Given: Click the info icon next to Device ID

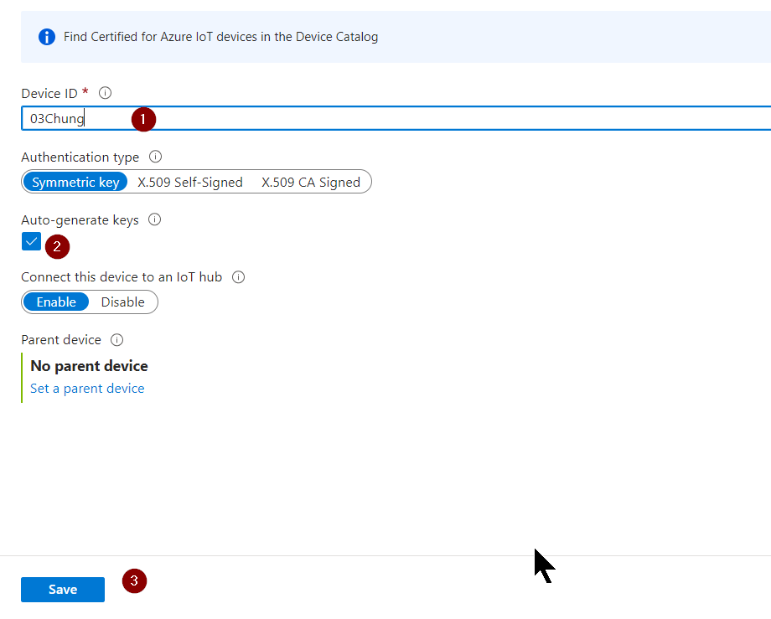Looking at the screenshot, I should coord(106,93).
